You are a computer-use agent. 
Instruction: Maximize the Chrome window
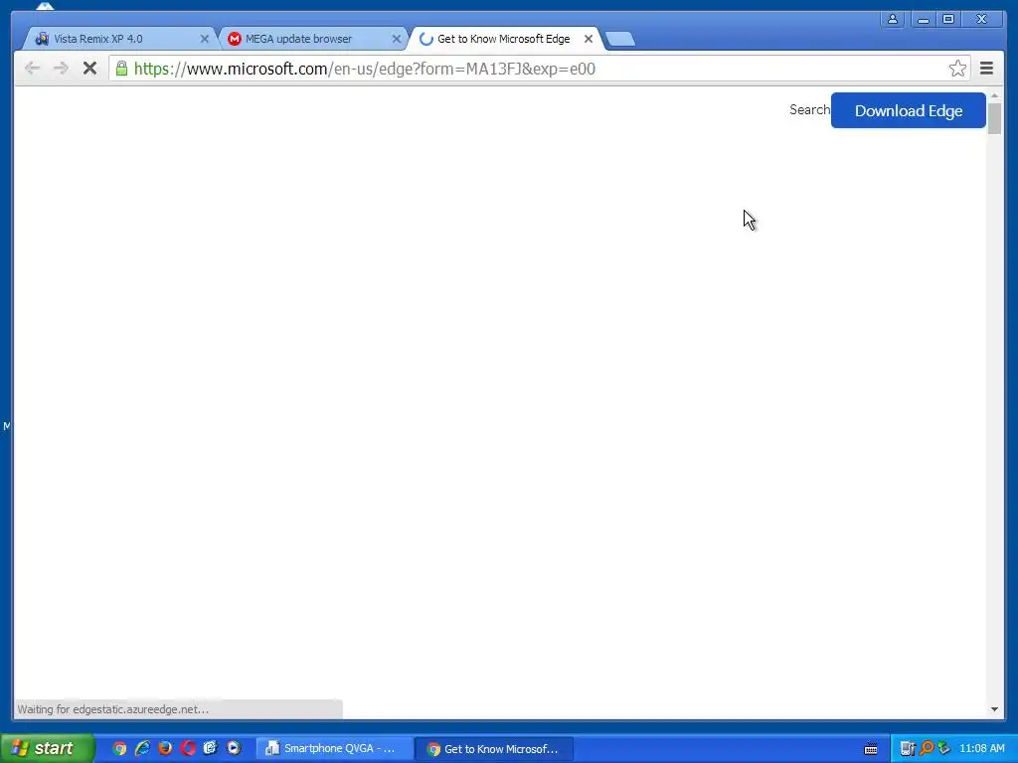coord(948,19)
